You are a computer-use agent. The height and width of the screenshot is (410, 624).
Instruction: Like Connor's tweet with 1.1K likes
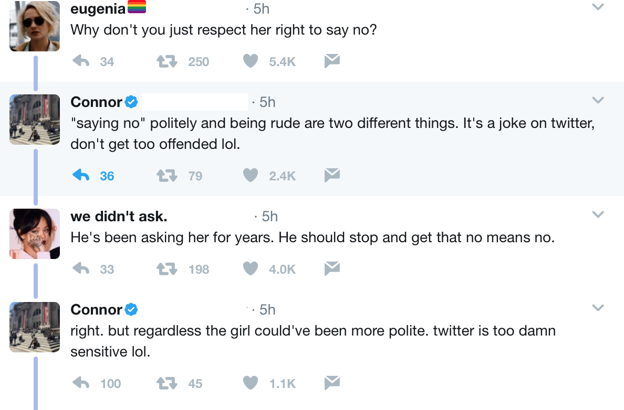tap(251, 383)
